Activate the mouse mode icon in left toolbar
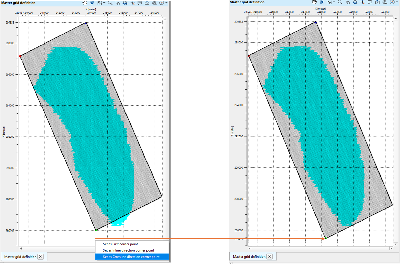Screen dimensions: 400x264 pyautogui.click(x=118, y=3)
